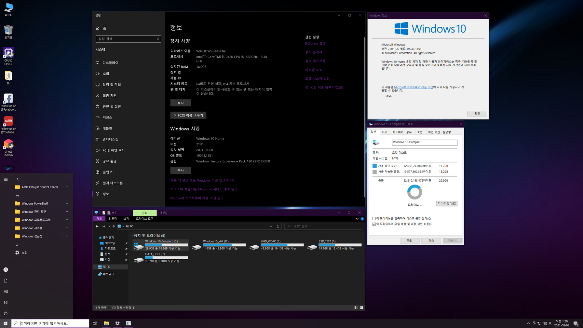
Task: Expand Windows 관리 도구 folder
Action: click(42, 212)
